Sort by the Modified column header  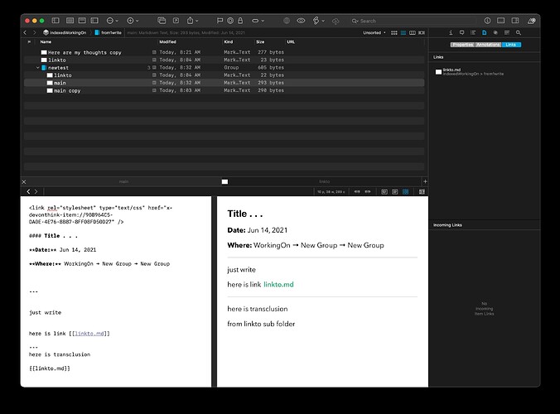(x=167, y=41)
